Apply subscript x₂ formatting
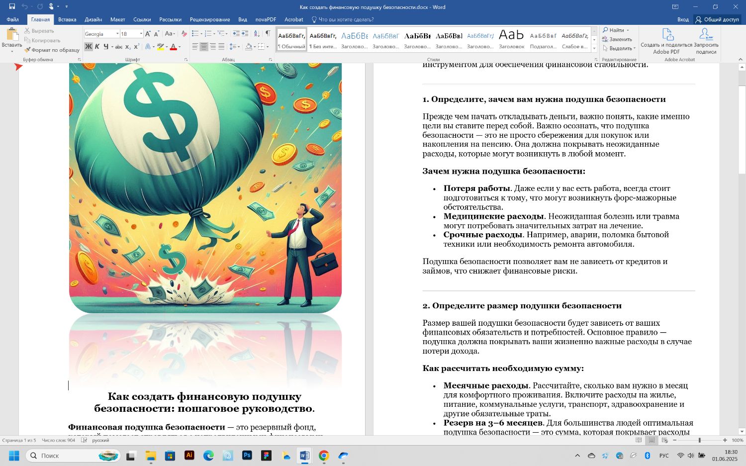The image size is (746, 466). (x=128, y=47)
